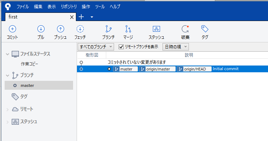Click the タグ sidebar item label
268x141 pixels.
24,96
